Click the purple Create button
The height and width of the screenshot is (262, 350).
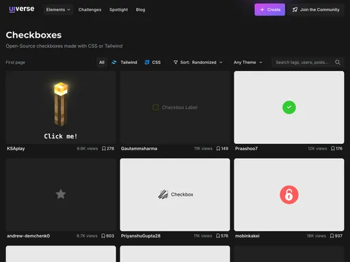click(x=270, y=10)
